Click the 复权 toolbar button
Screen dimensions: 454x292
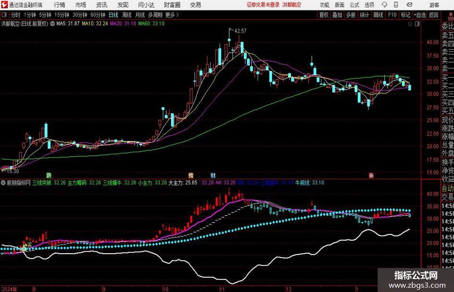click(x=324, y=15)
